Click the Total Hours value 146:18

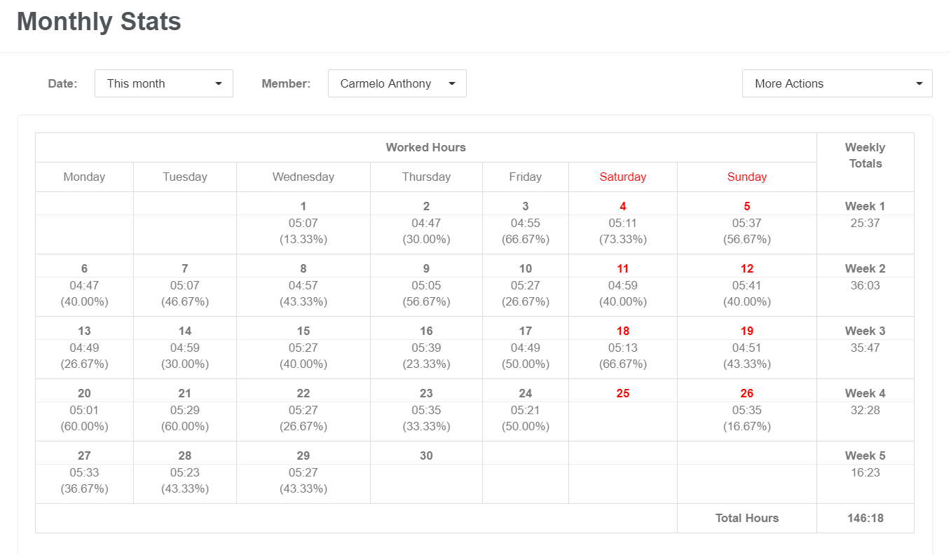tap(865, 518)
